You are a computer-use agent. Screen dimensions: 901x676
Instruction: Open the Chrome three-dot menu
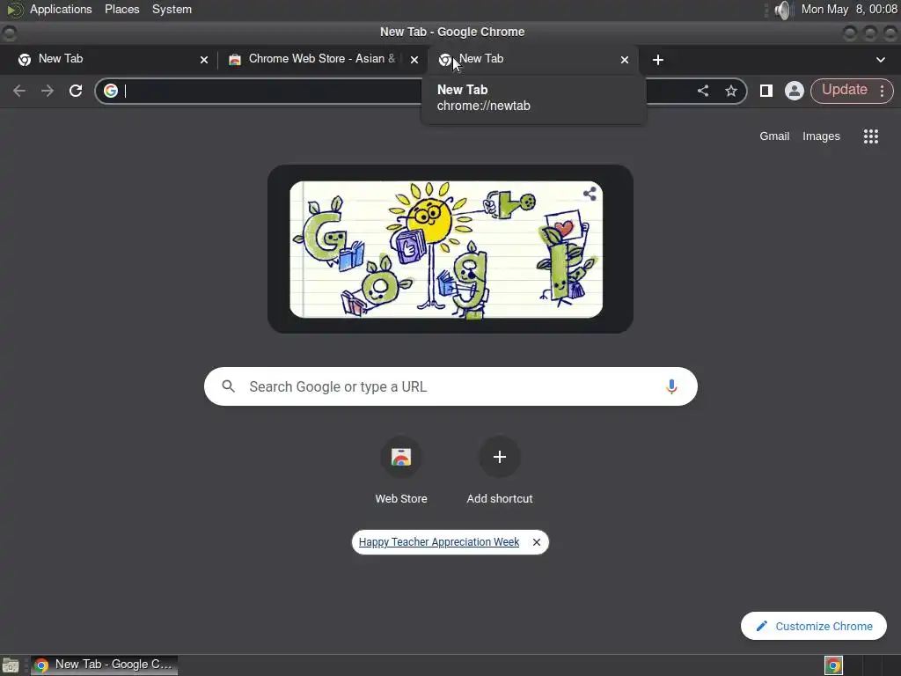point(882,91)
